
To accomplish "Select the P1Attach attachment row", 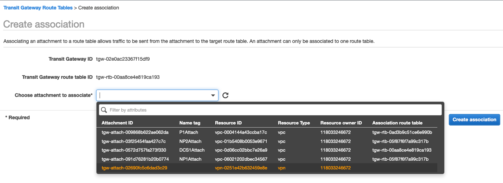I will 189,132.
